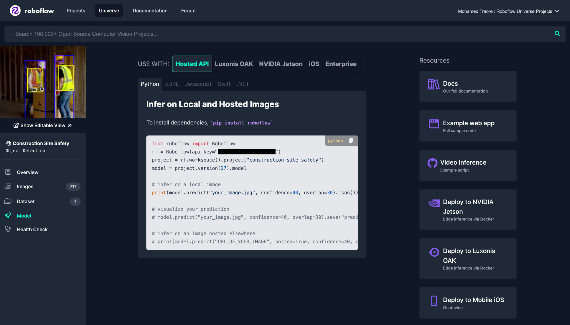Click the search magnifier icon

(x=557, y=34)
